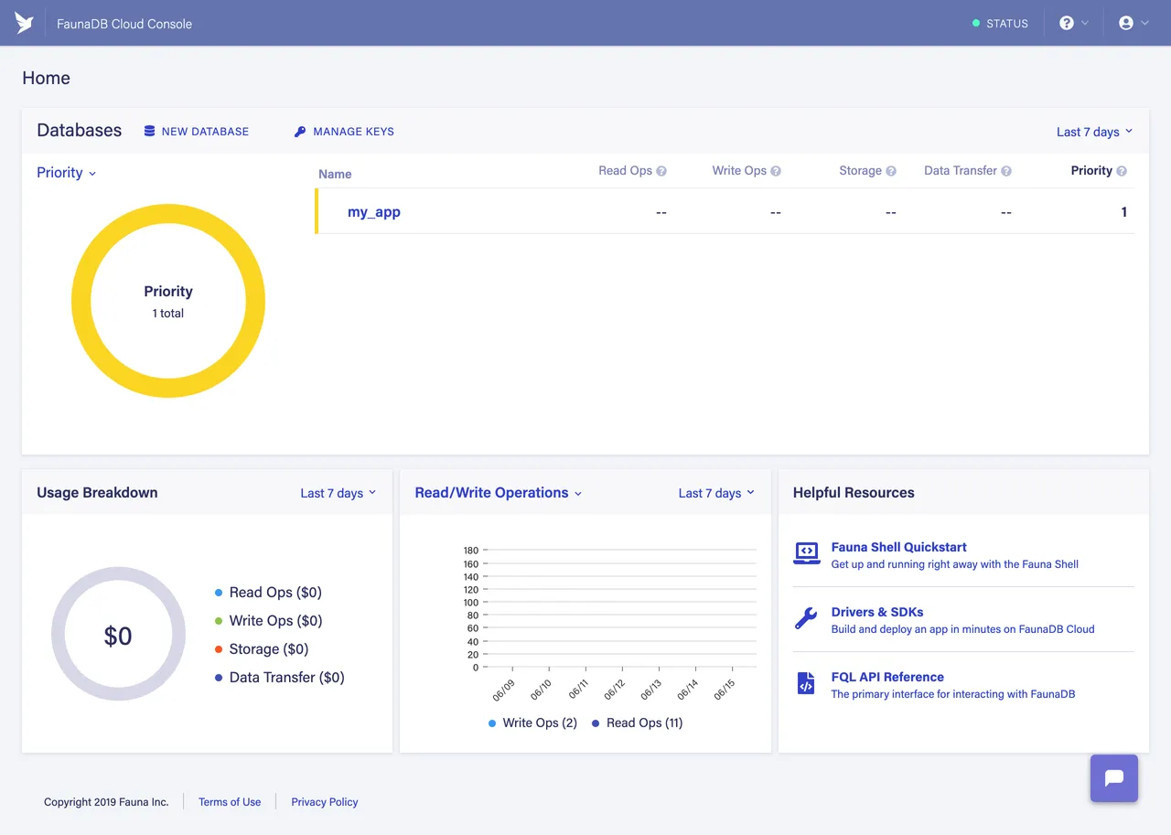Screen dimensions: 1171x835
Task: Show help for Data Transfer column
Action: [1006, 171]
